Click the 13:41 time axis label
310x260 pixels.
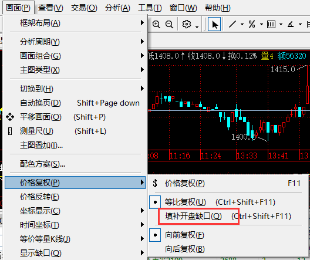278,156
